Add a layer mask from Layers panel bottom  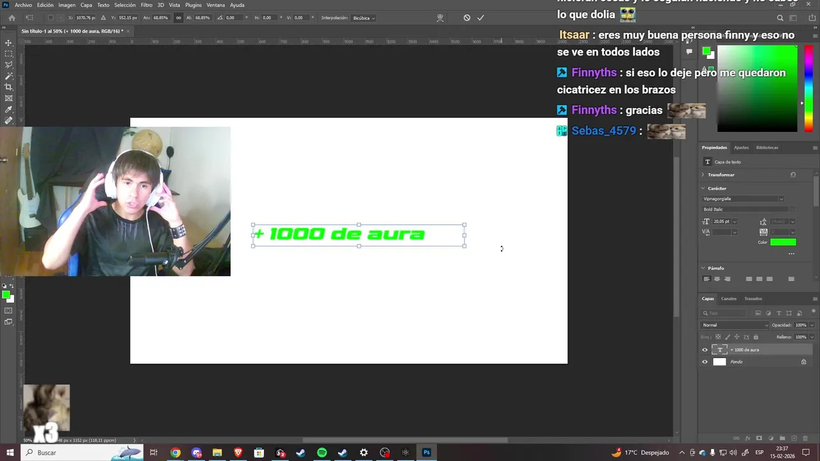click(x=759, y=439)
